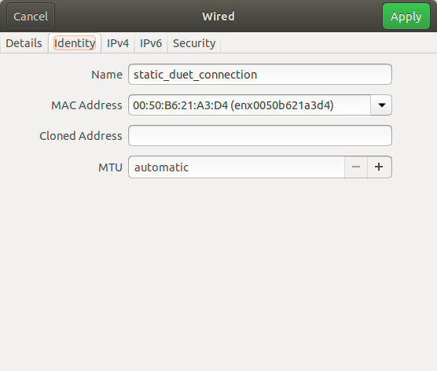The height and width of the screenshot is (371, 437).
Task: Click the MAC Address text 00:50:B6:21:A3:D4
Action: pos(180,105)
